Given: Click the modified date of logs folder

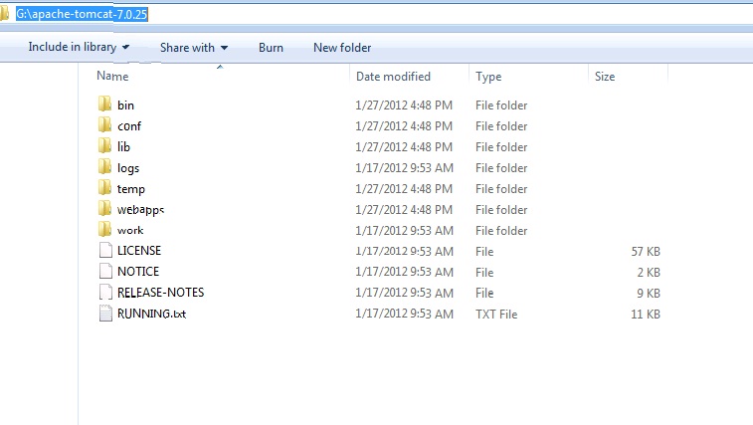Looking at the screenshot, I should (x=405, y=168).
